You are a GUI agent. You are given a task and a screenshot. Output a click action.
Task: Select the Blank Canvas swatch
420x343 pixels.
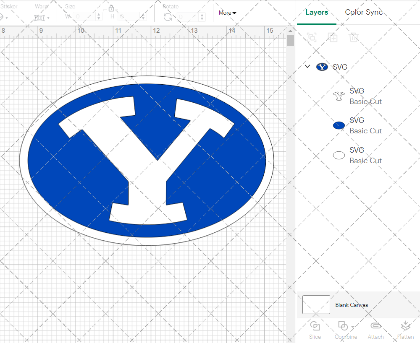coord(316,304)
